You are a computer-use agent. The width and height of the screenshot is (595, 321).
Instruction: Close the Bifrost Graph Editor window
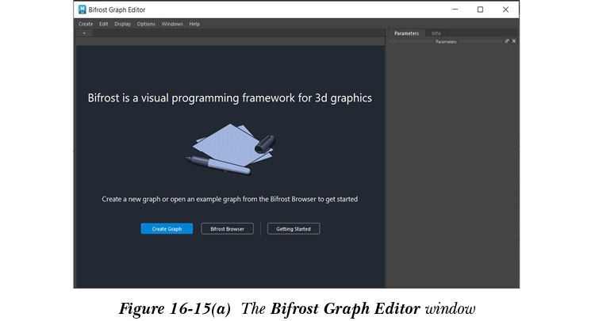click(x=505, y=10)
